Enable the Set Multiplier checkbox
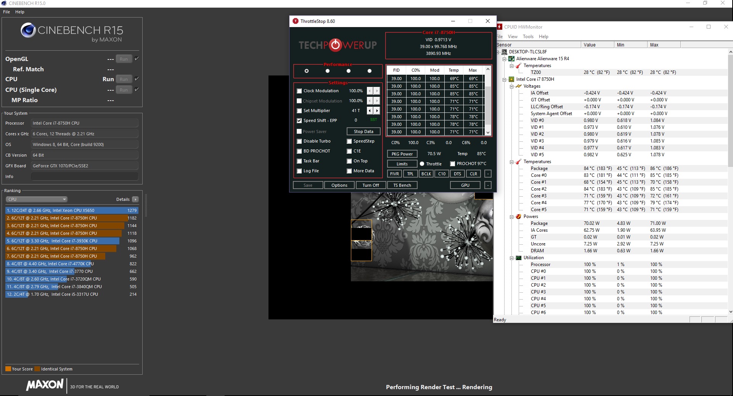This screenshot has width=733, height=396. coord(299,111)
